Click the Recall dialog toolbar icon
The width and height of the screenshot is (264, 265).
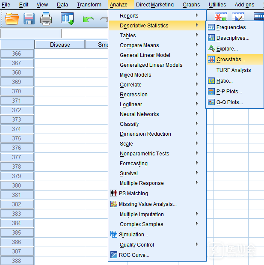click(x=68, y=19)
